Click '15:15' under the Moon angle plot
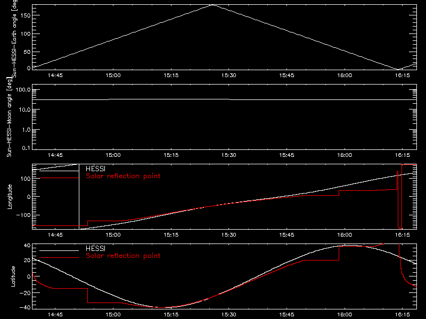426x319 pixels. (171, 155)
